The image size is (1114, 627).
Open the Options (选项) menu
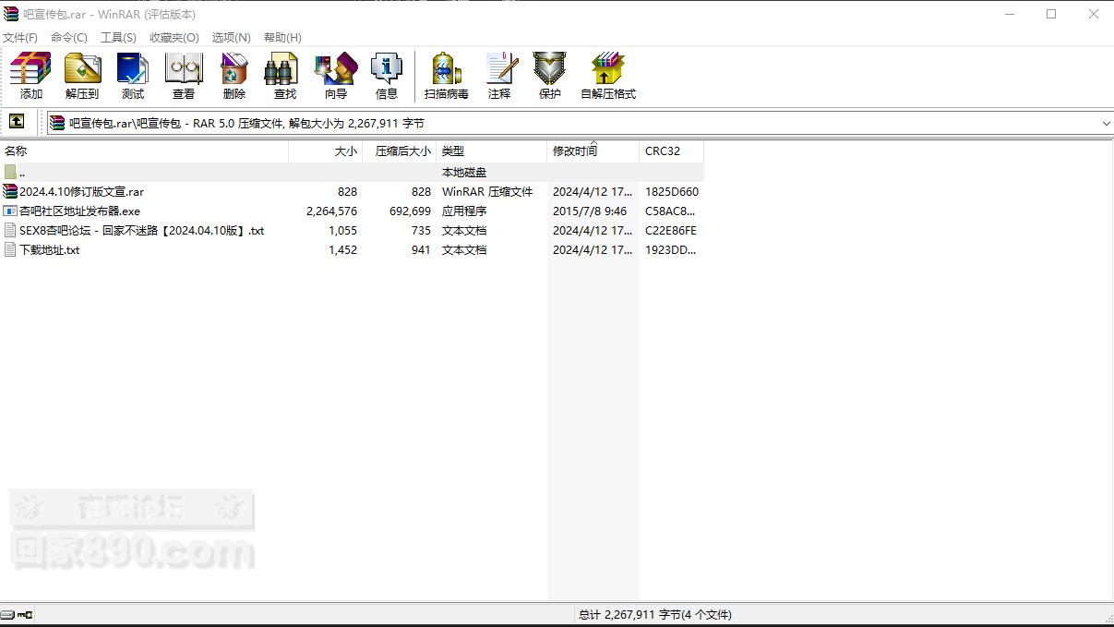232,37
